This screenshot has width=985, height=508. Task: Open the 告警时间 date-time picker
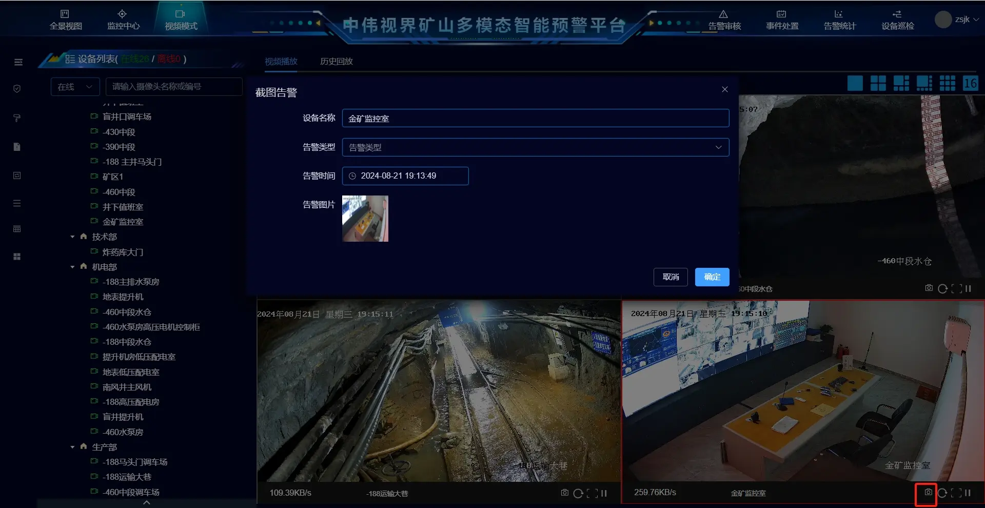point(405,175)
